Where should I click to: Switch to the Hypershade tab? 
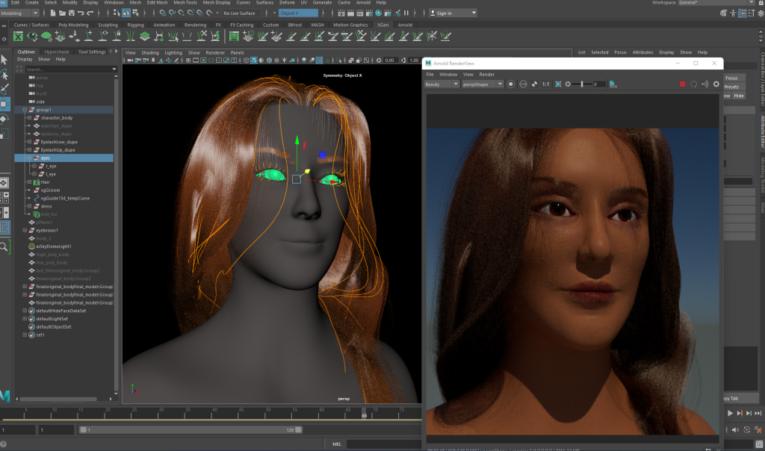click(57, 52)
